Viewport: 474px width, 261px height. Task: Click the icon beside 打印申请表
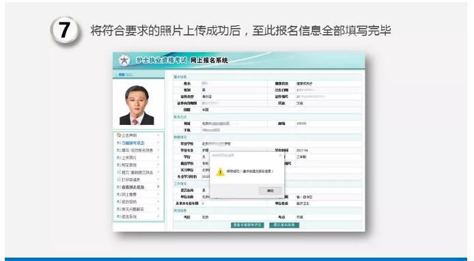tap(119, 180)
